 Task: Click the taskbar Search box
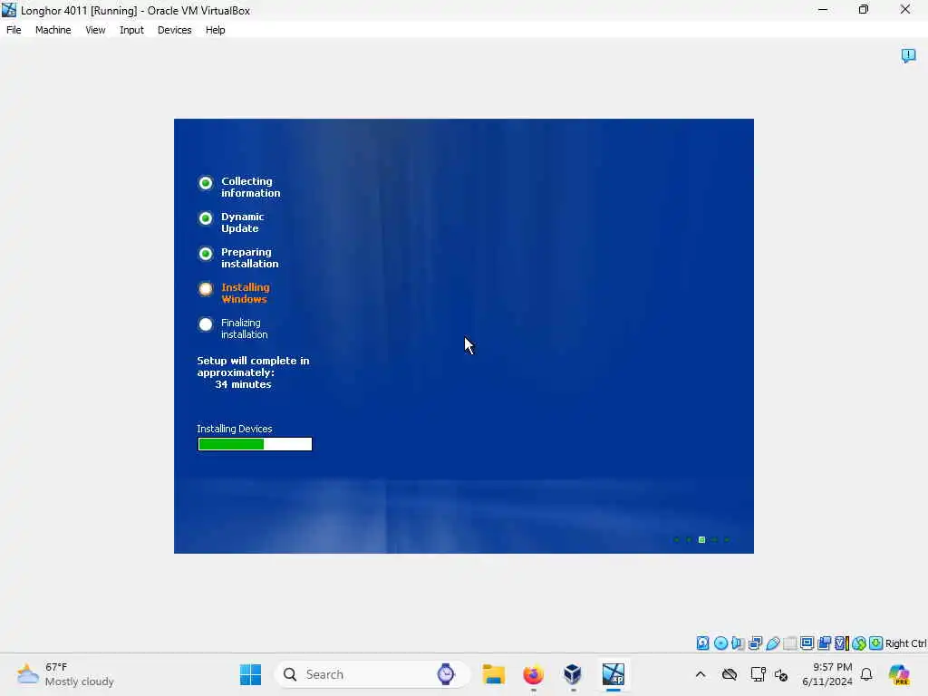pyautogui.click(x=372, y=674)
